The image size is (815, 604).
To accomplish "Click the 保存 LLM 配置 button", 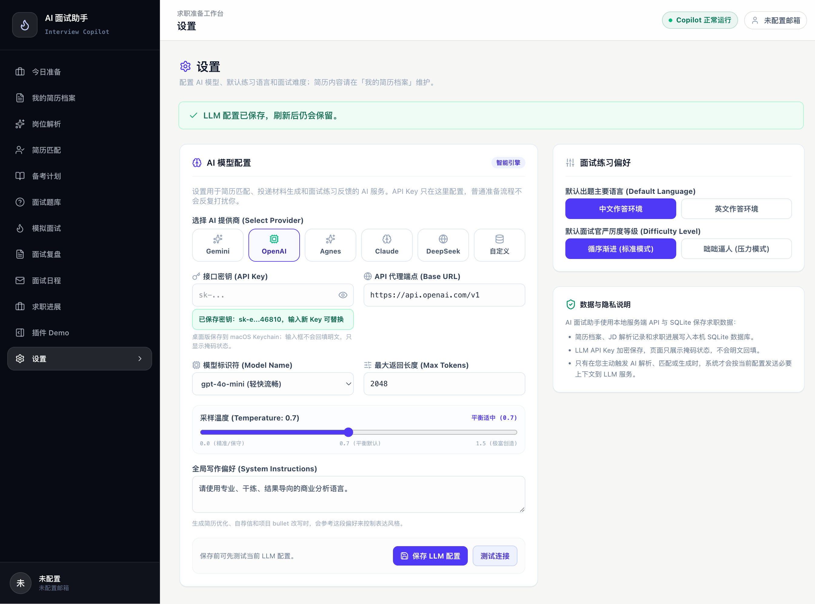I will pos(430,556).
